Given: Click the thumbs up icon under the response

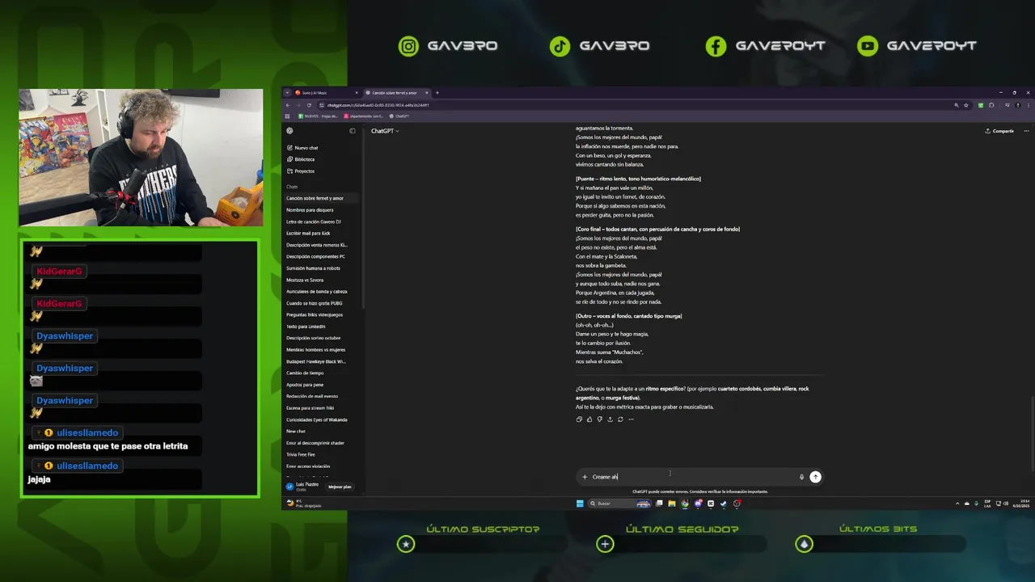Looking at the screenshot, I should pyautogui.click(x=589, y=419).
